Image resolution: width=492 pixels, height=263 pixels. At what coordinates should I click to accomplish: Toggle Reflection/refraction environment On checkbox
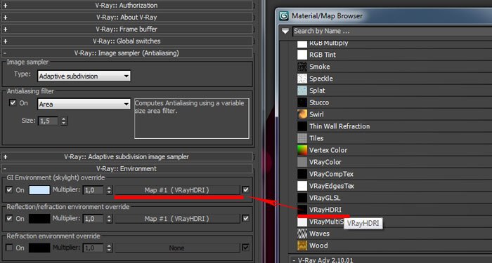9,218
